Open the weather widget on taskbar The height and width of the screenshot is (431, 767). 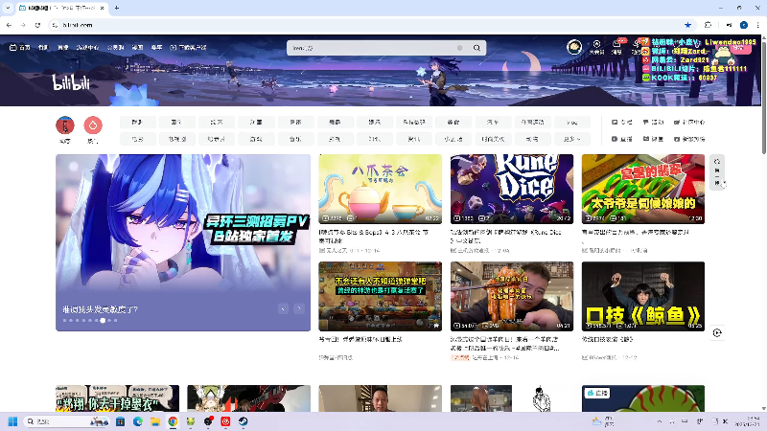point(603,421)
